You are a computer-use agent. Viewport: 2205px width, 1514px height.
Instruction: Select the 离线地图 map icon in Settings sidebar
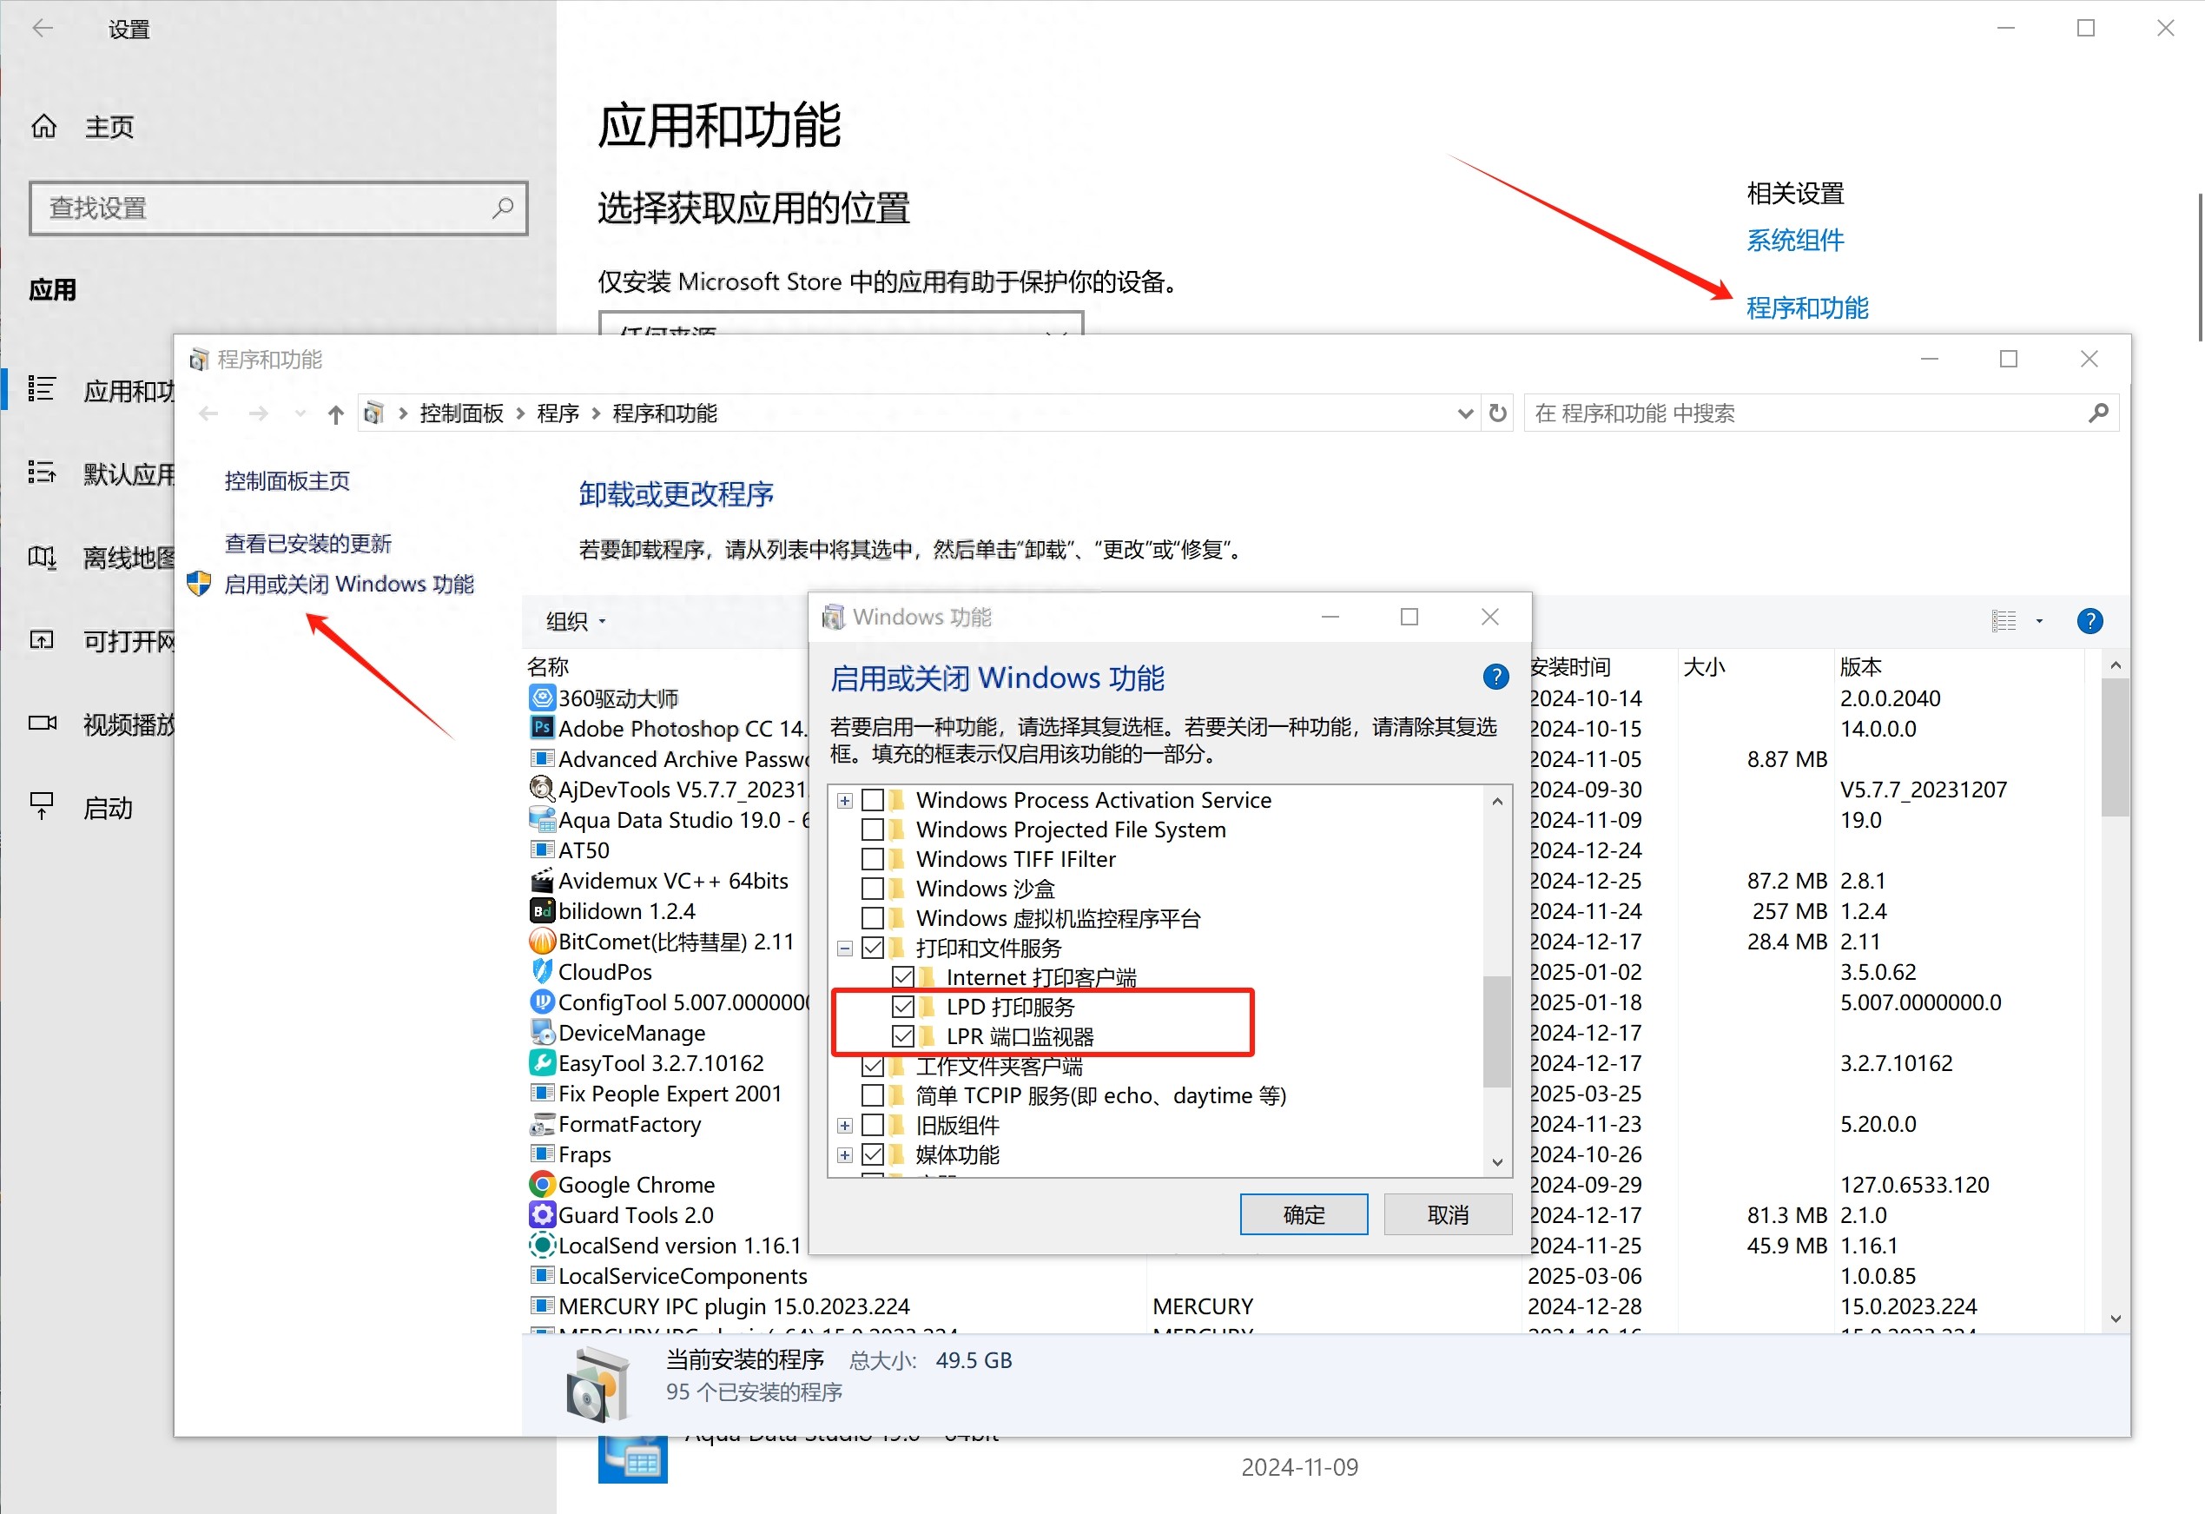pos(42,556)
